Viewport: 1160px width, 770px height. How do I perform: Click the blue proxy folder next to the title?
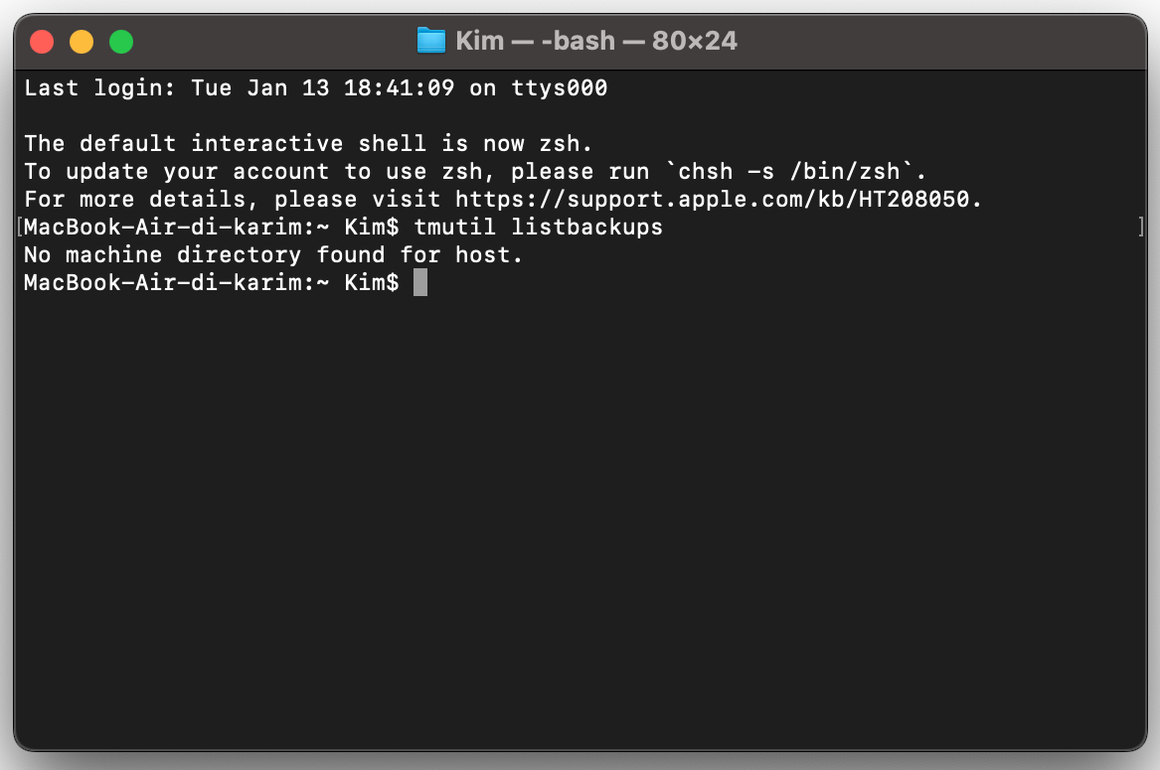coord(430,40)
